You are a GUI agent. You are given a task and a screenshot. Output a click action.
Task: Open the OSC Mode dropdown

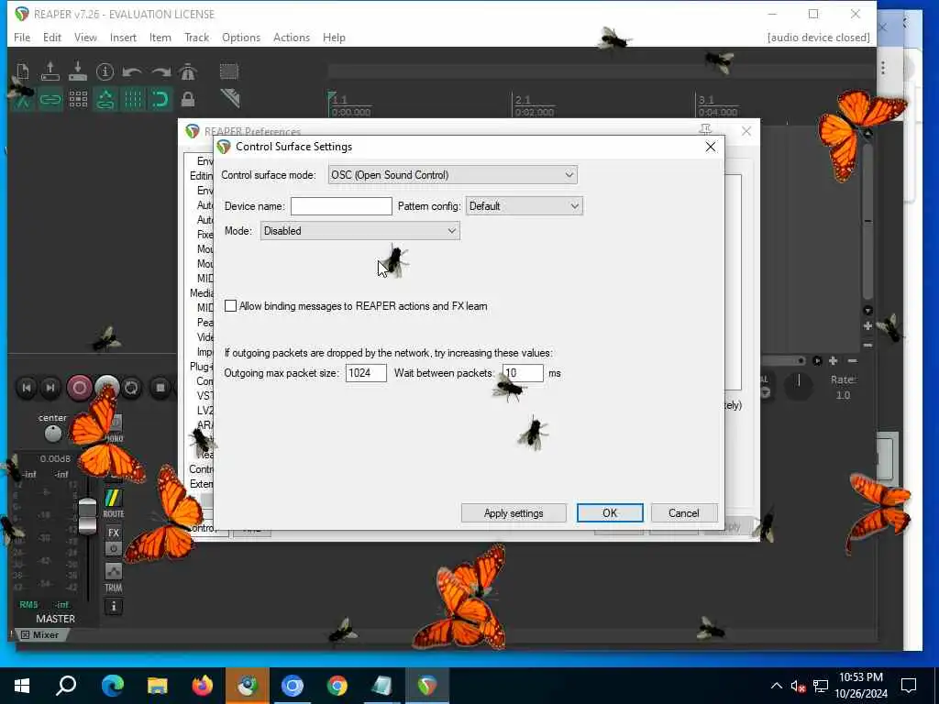click(359, 231)
